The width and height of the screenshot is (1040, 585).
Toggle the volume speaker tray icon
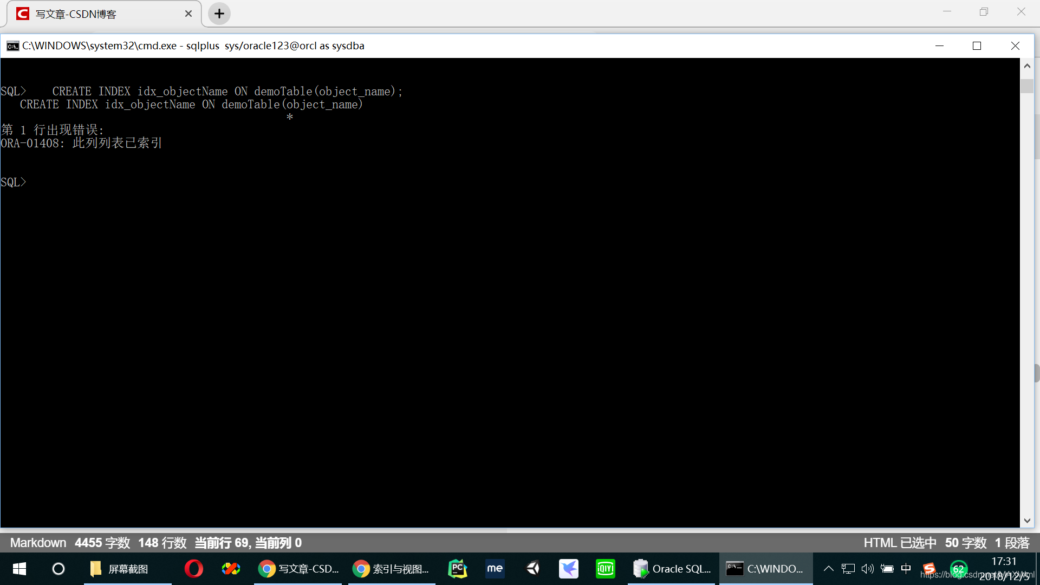[867, 569]
